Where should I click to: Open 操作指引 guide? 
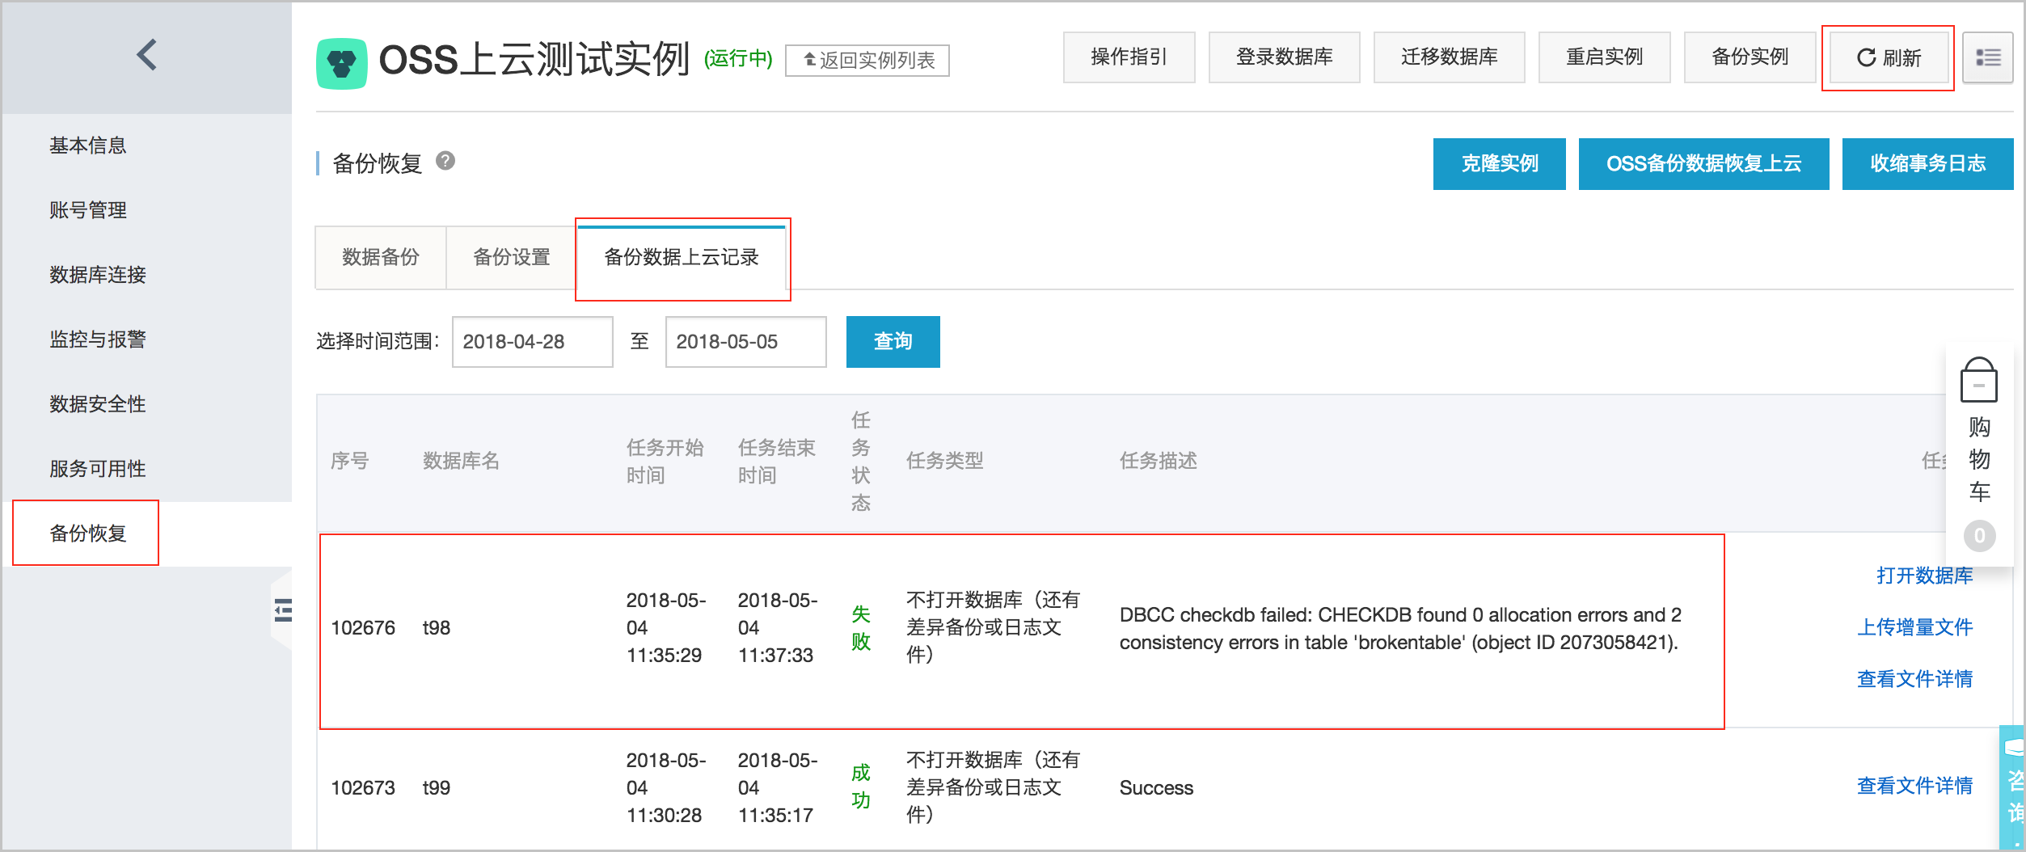tap(1129, 57)
